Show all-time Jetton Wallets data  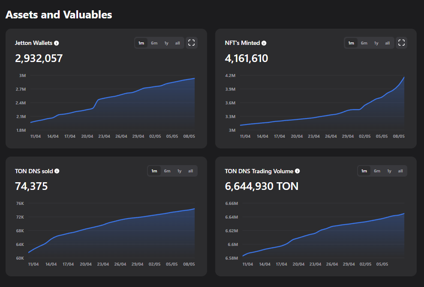click(x=177, y=43)
